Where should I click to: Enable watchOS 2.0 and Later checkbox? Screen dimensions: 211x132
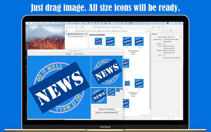tap(162, 39)
